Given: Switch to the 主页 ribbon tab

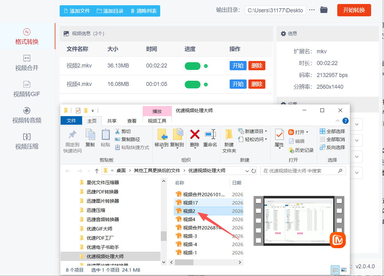Looking at the screenshot, I should click(92, 121).
